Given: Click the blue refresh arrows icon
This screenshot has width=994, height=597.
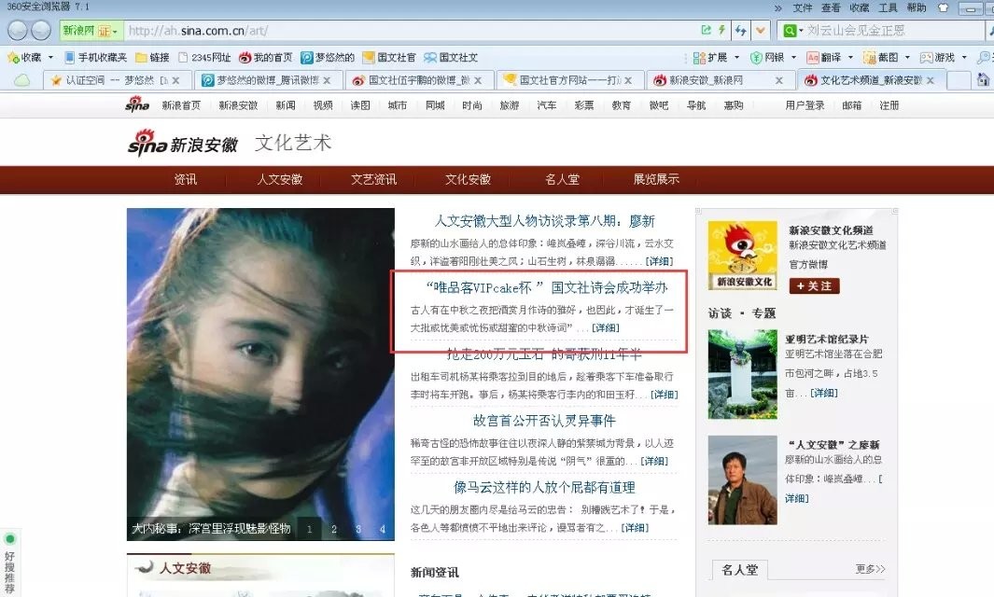Looking at the screenshot, I should (x=740, y=30).
